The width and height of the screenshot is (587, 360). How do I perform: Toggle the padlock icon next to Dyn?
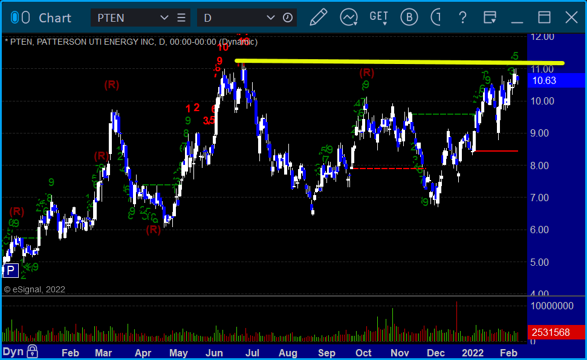32,352
